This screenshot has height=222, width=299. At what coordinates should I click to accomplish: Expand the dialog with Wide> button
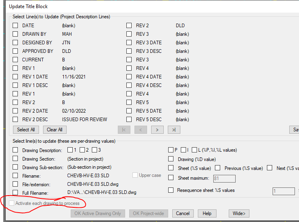click(239, 213)
